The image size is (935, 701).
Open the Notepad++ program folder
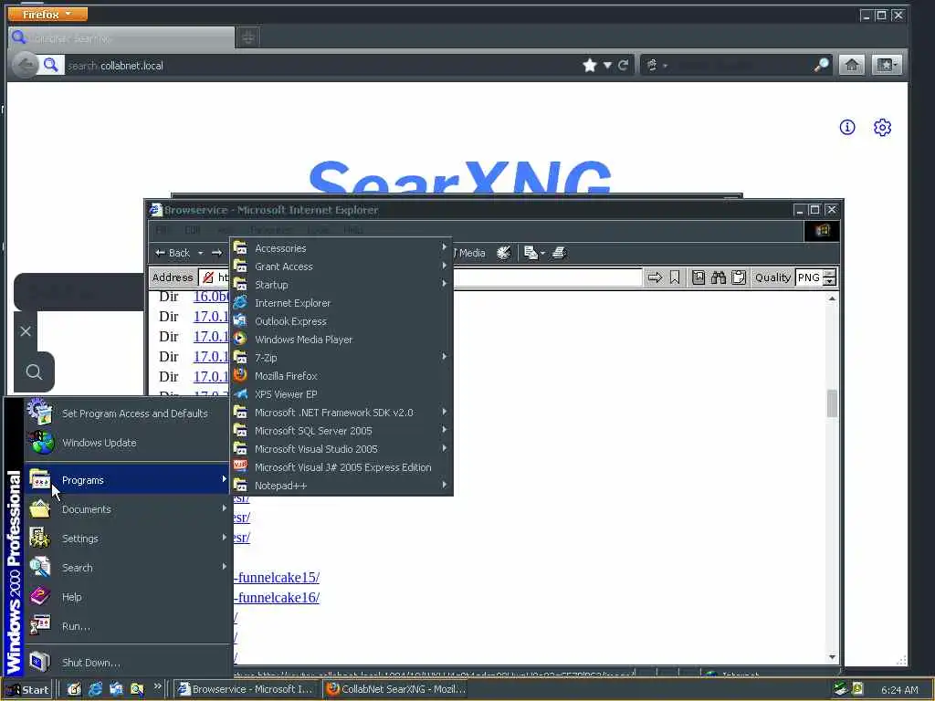(341, 486)
